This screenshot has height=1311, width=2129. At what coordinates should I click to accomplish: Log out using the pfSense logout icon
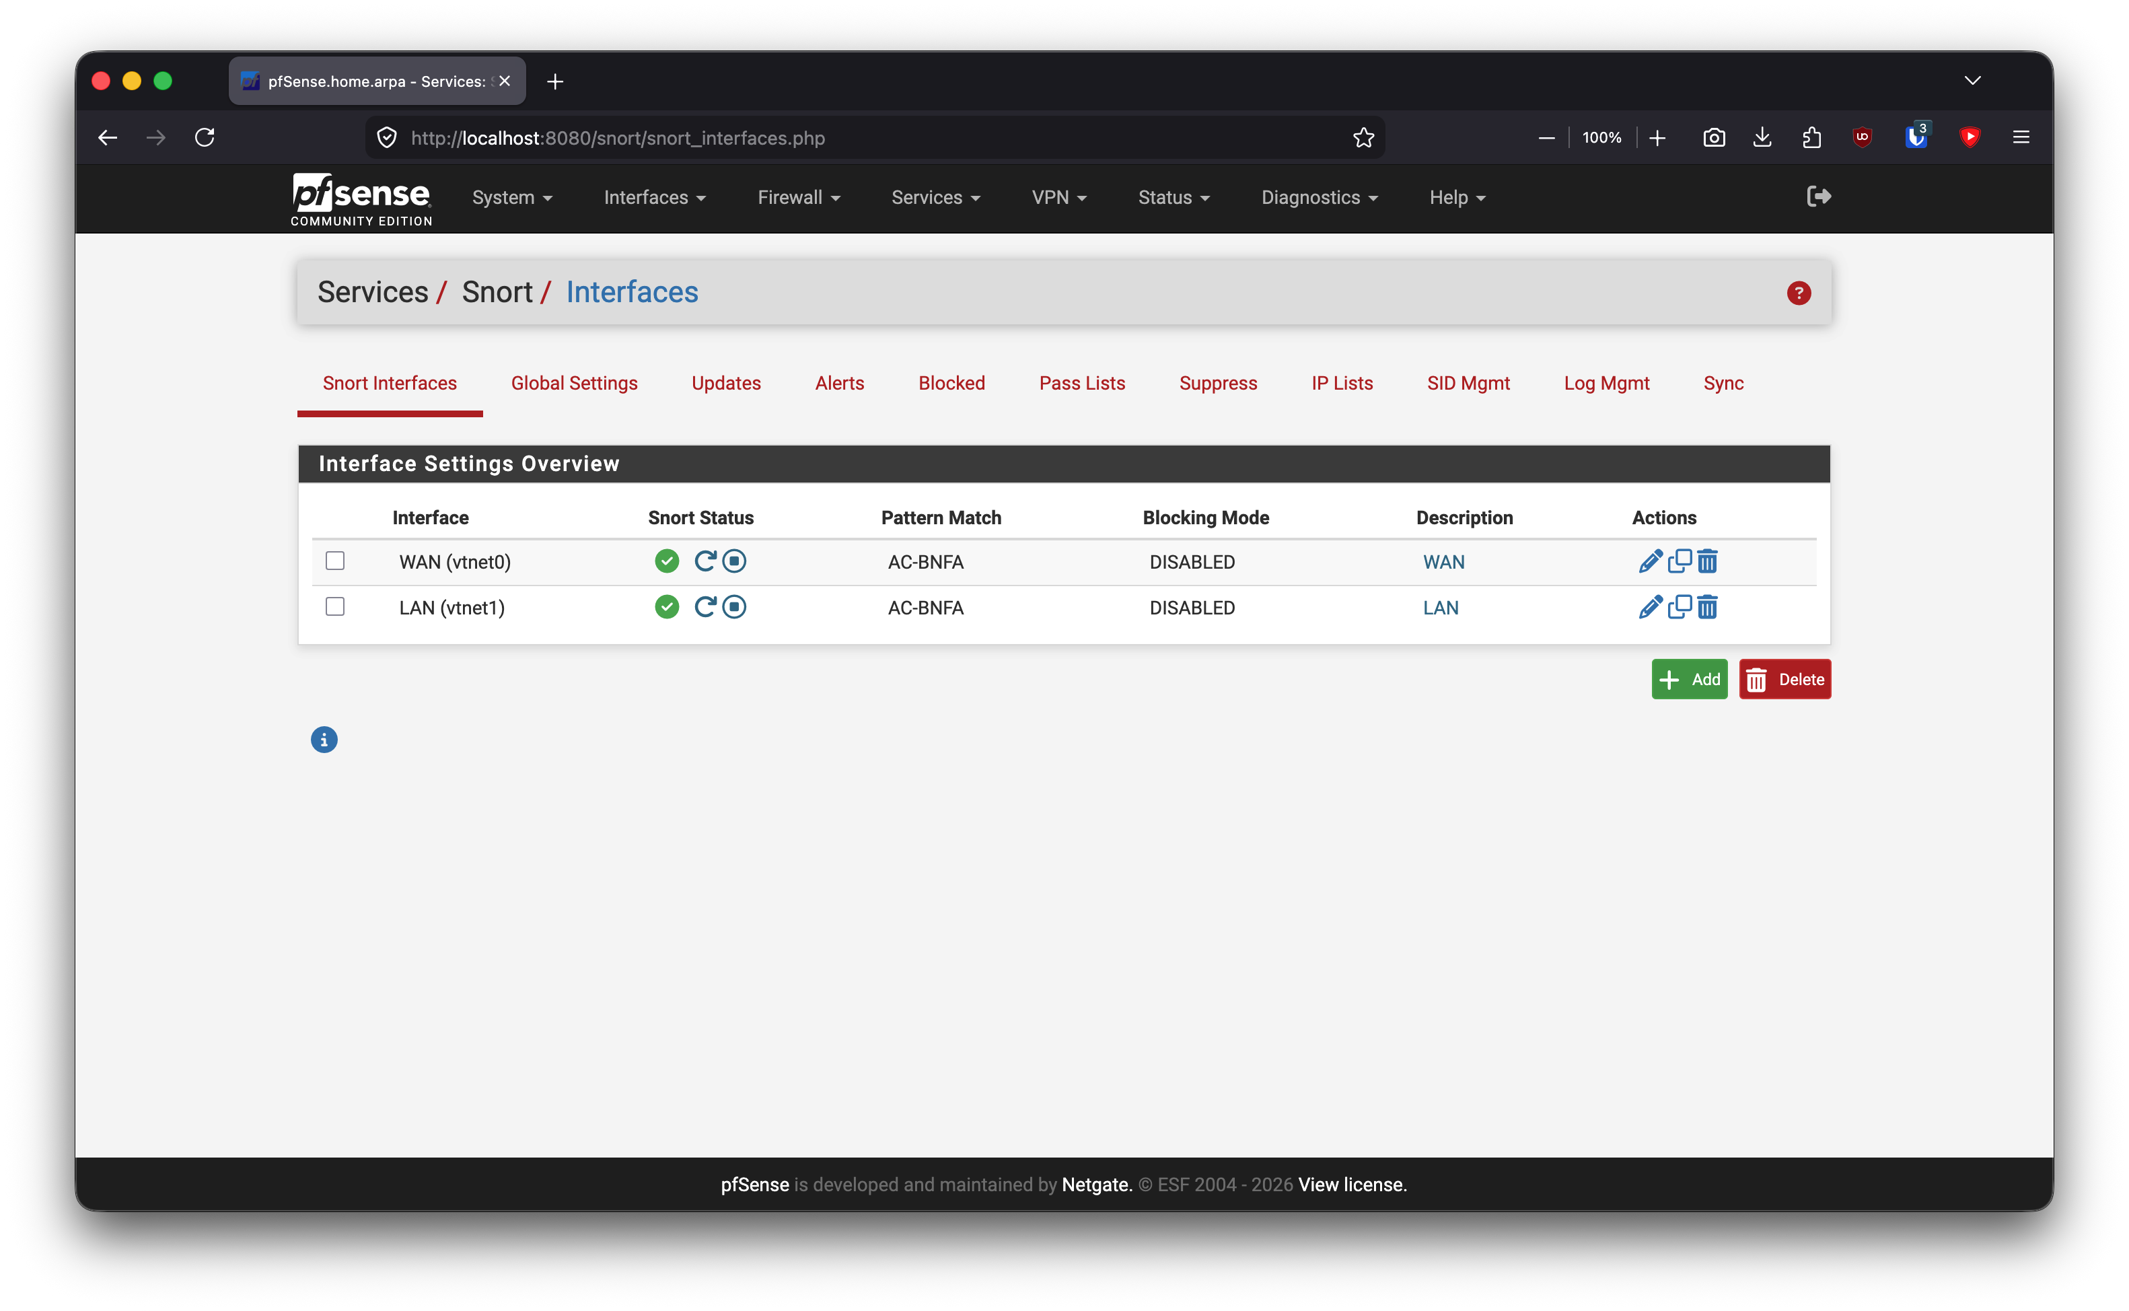coord(1818,197)
